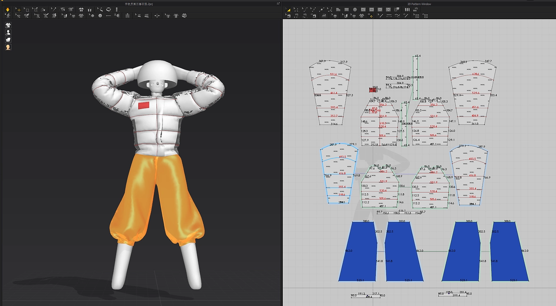556x306 pixels.
Task: Select the small red flag pattern piece
Action: pyautogui.click(x=372, y=90)
